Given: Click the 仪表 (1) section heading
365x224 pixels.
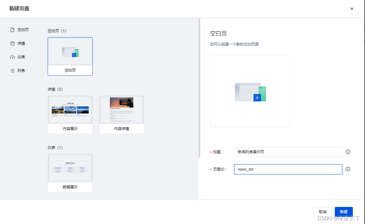Looking at the screenshot, I should point(55,147).
